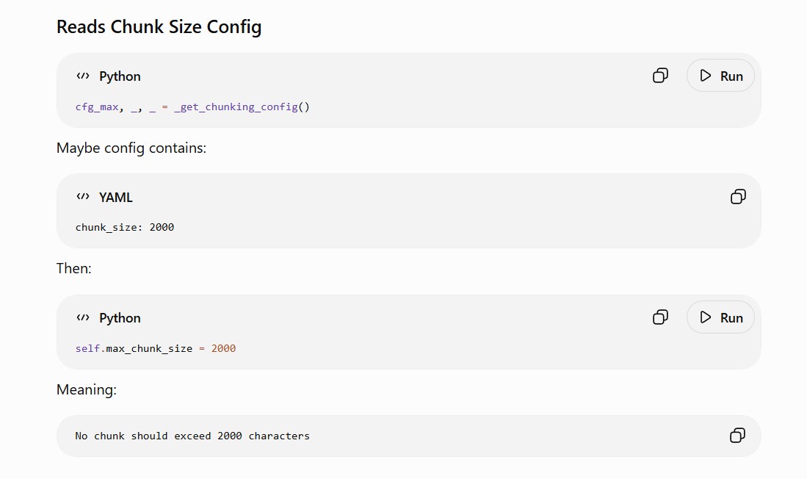
Task: Copy the 'No chunk should exceed' text block
Action: coord(737,436)
